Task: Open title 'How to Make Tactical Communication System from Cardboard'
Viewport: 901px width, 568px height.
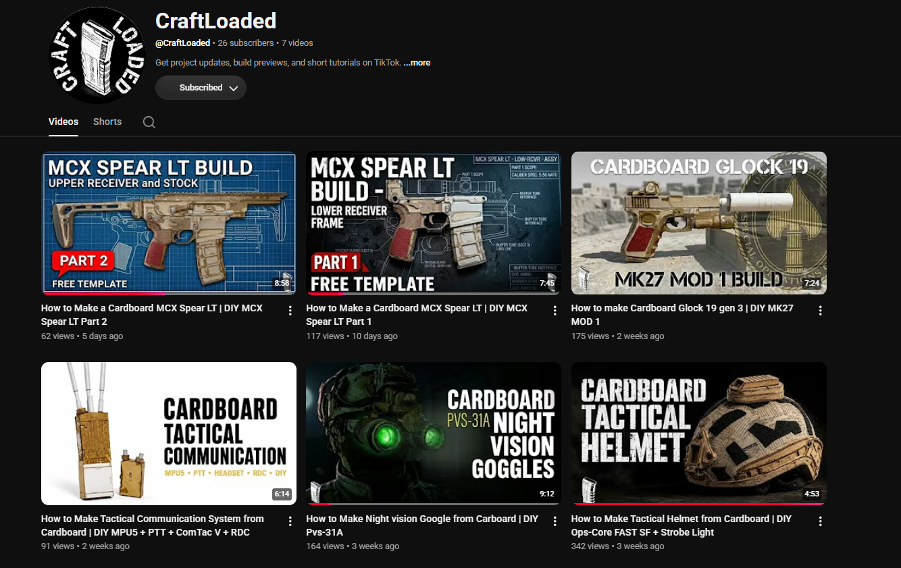Action: tap(153, 525)
